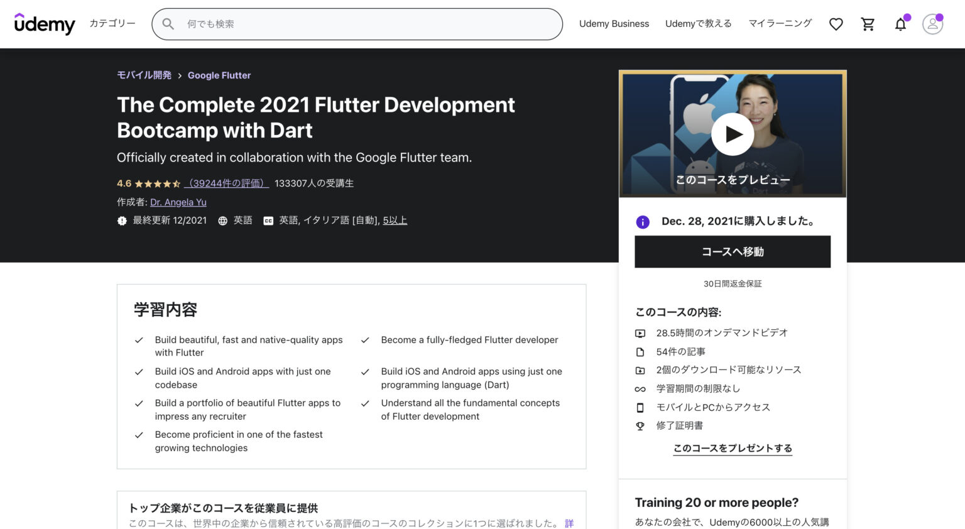Click the 39244件の評価 ratings link

coord(227,183)
